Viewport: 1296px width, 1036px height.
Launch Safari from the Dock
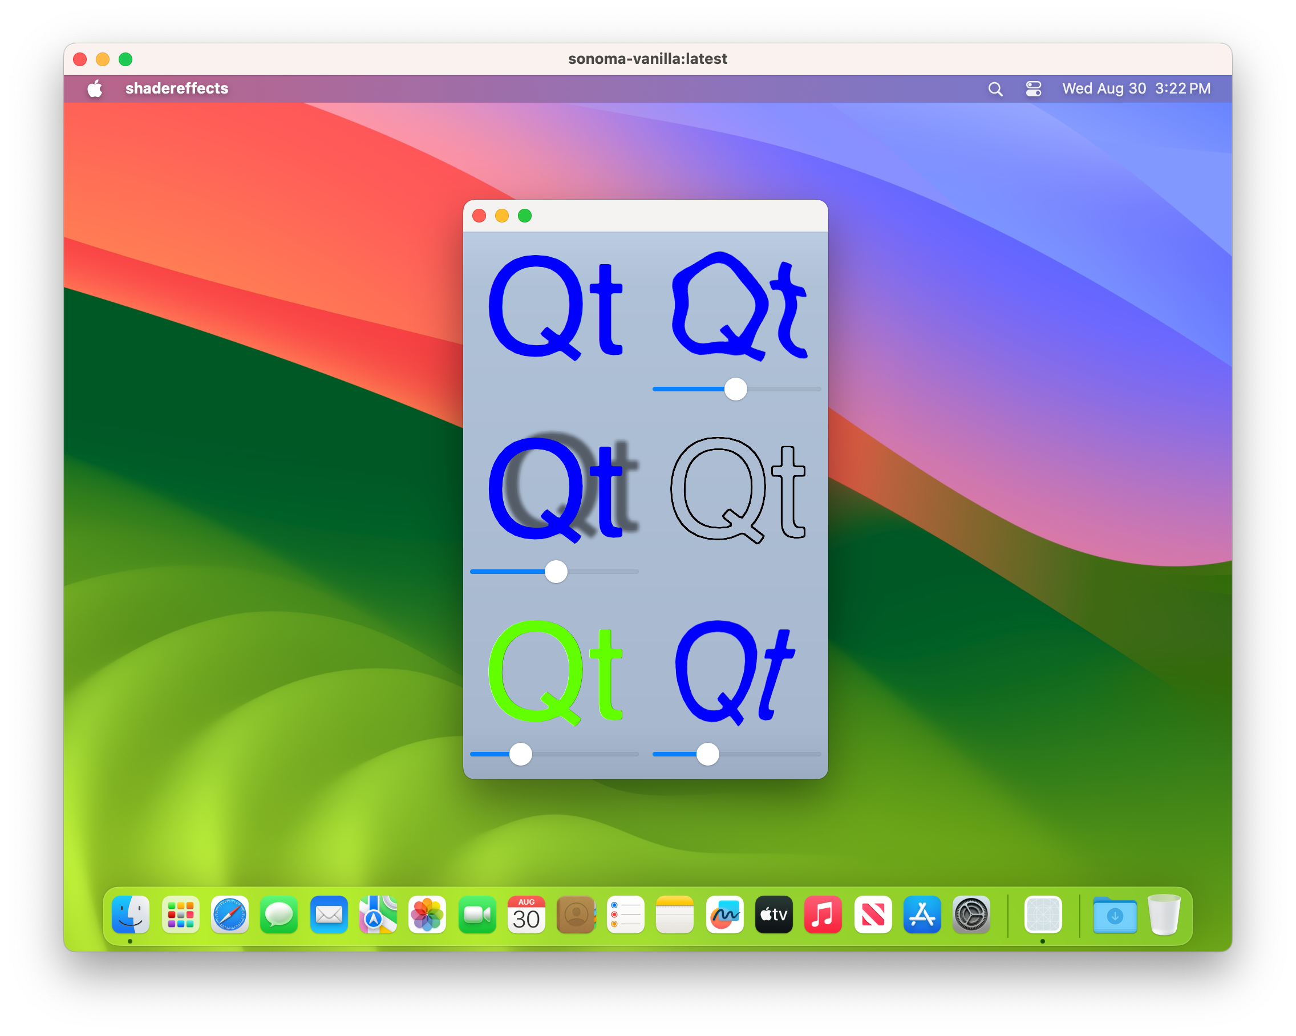point(230,915)
